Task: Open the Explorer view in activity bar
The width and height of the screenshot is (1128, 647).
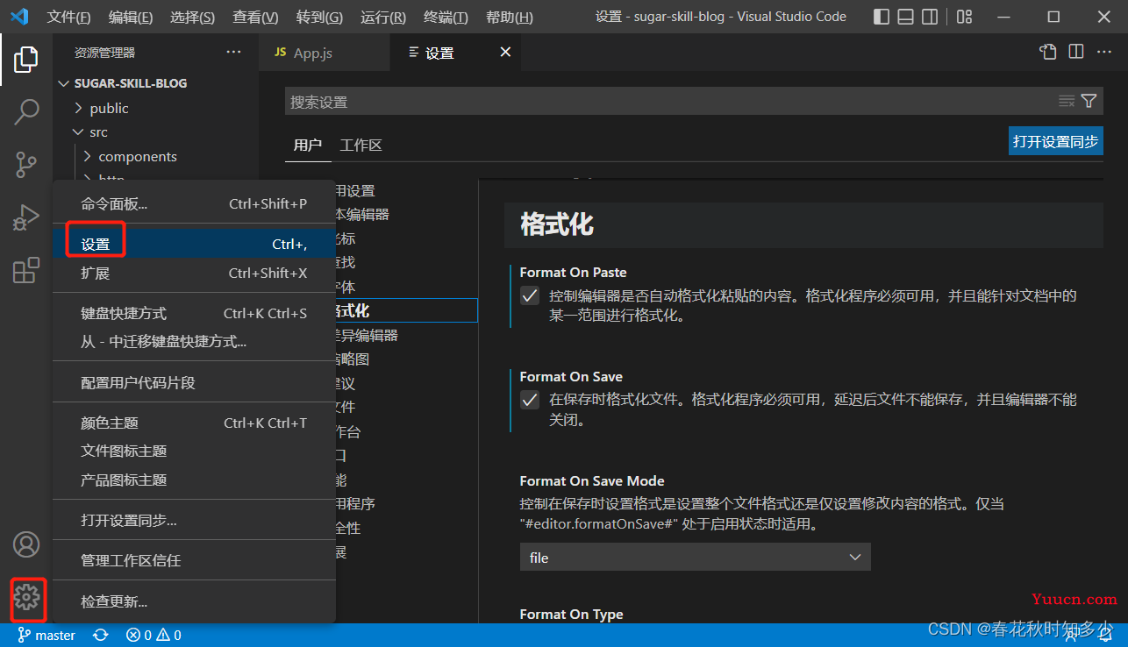Action: tap(26, 60)
